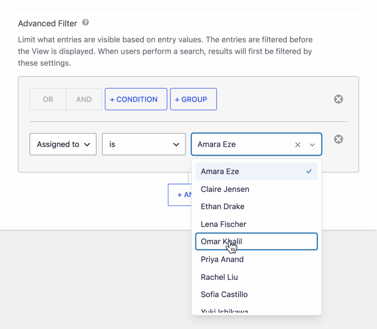Viewport: 377px width, 329px height.
Task: Delete the Assigned to condition row
Action: coord(338,139)
